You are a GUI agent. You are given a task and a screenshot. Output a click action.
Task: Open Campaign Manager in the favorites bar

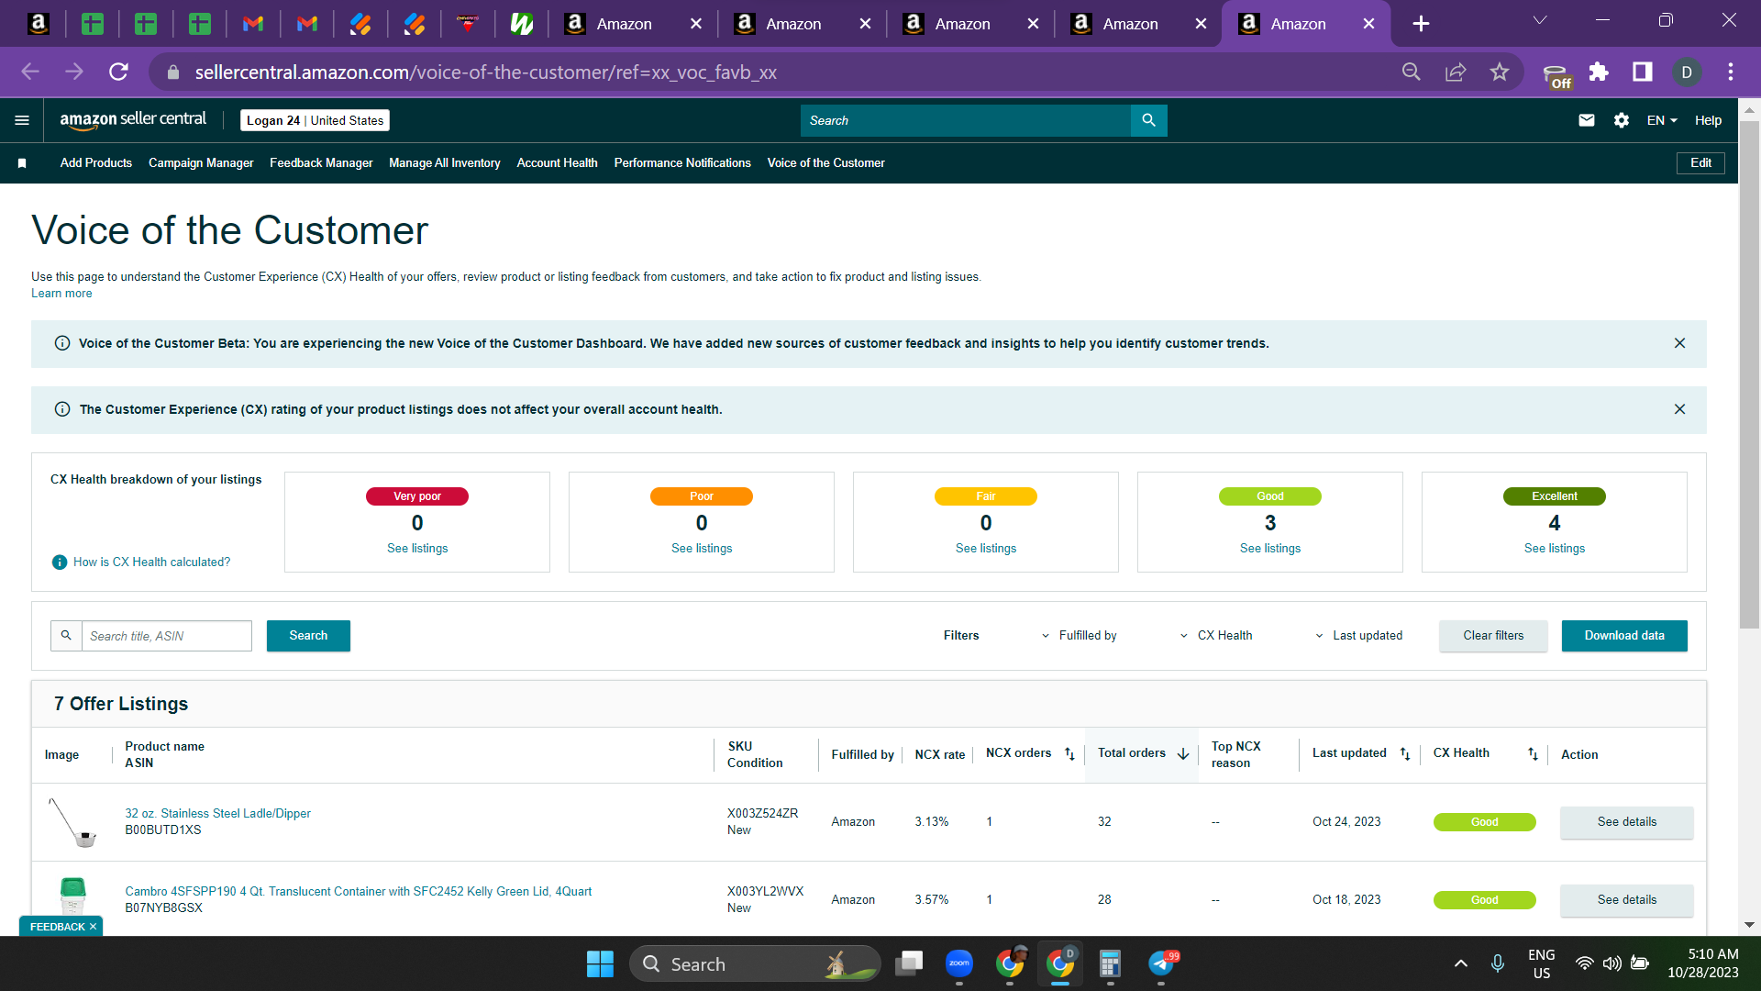tap(201, 163)
